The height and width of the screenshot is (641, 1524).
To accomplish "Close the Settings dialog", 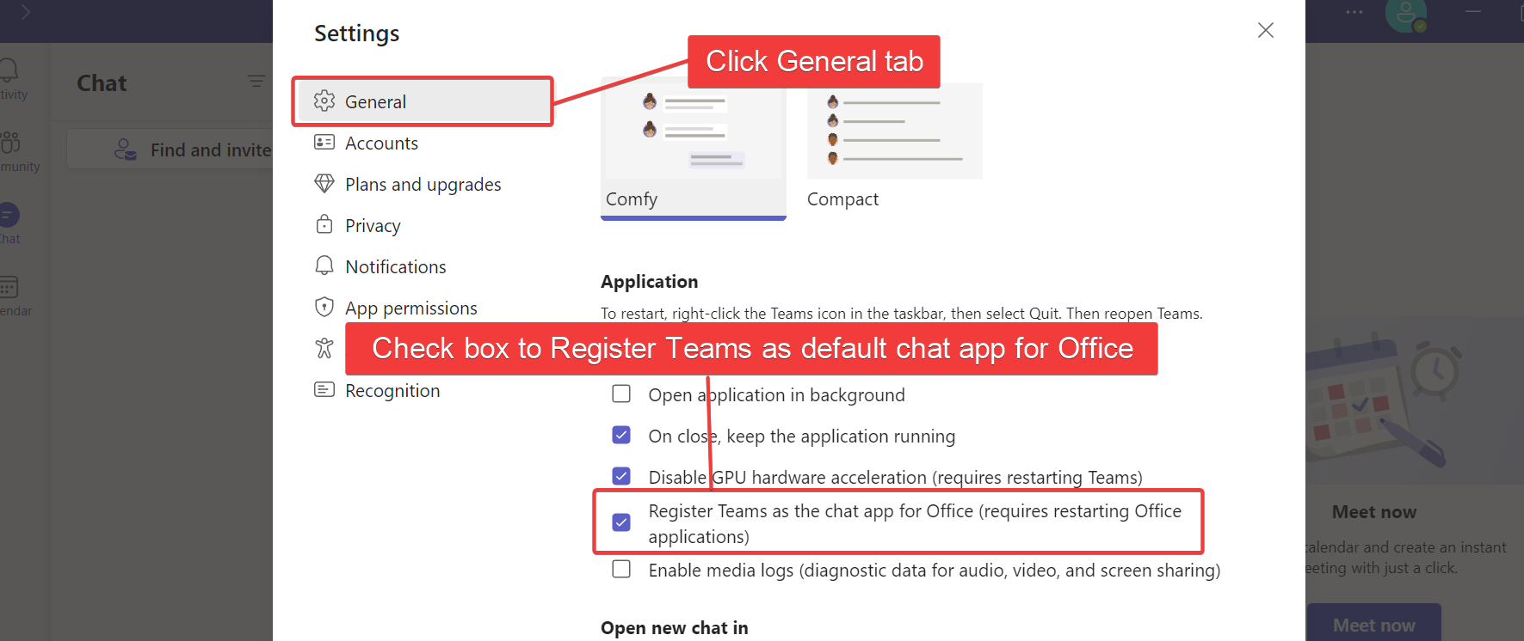I will coord(1266,30).
